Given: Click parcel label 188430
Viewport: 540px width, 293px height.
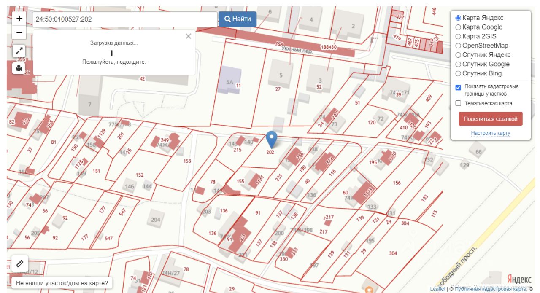Looking at the screenshot, I should [x=329, y=47].
